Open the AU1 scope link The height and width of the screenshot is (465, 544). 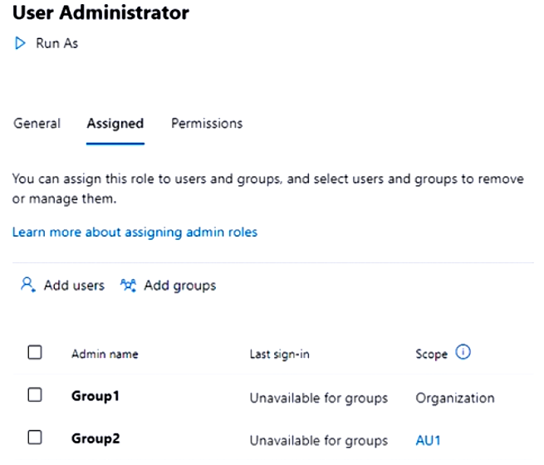coord(428,440)
